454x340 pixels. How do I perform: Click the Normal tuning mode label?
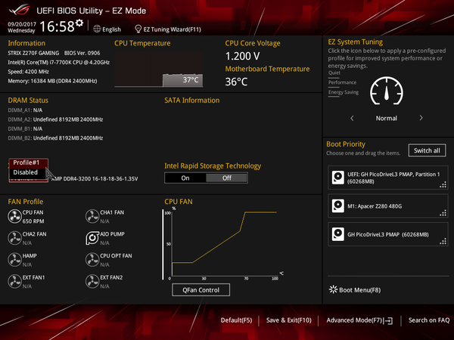pyautogui.click(x=386, y=119)
